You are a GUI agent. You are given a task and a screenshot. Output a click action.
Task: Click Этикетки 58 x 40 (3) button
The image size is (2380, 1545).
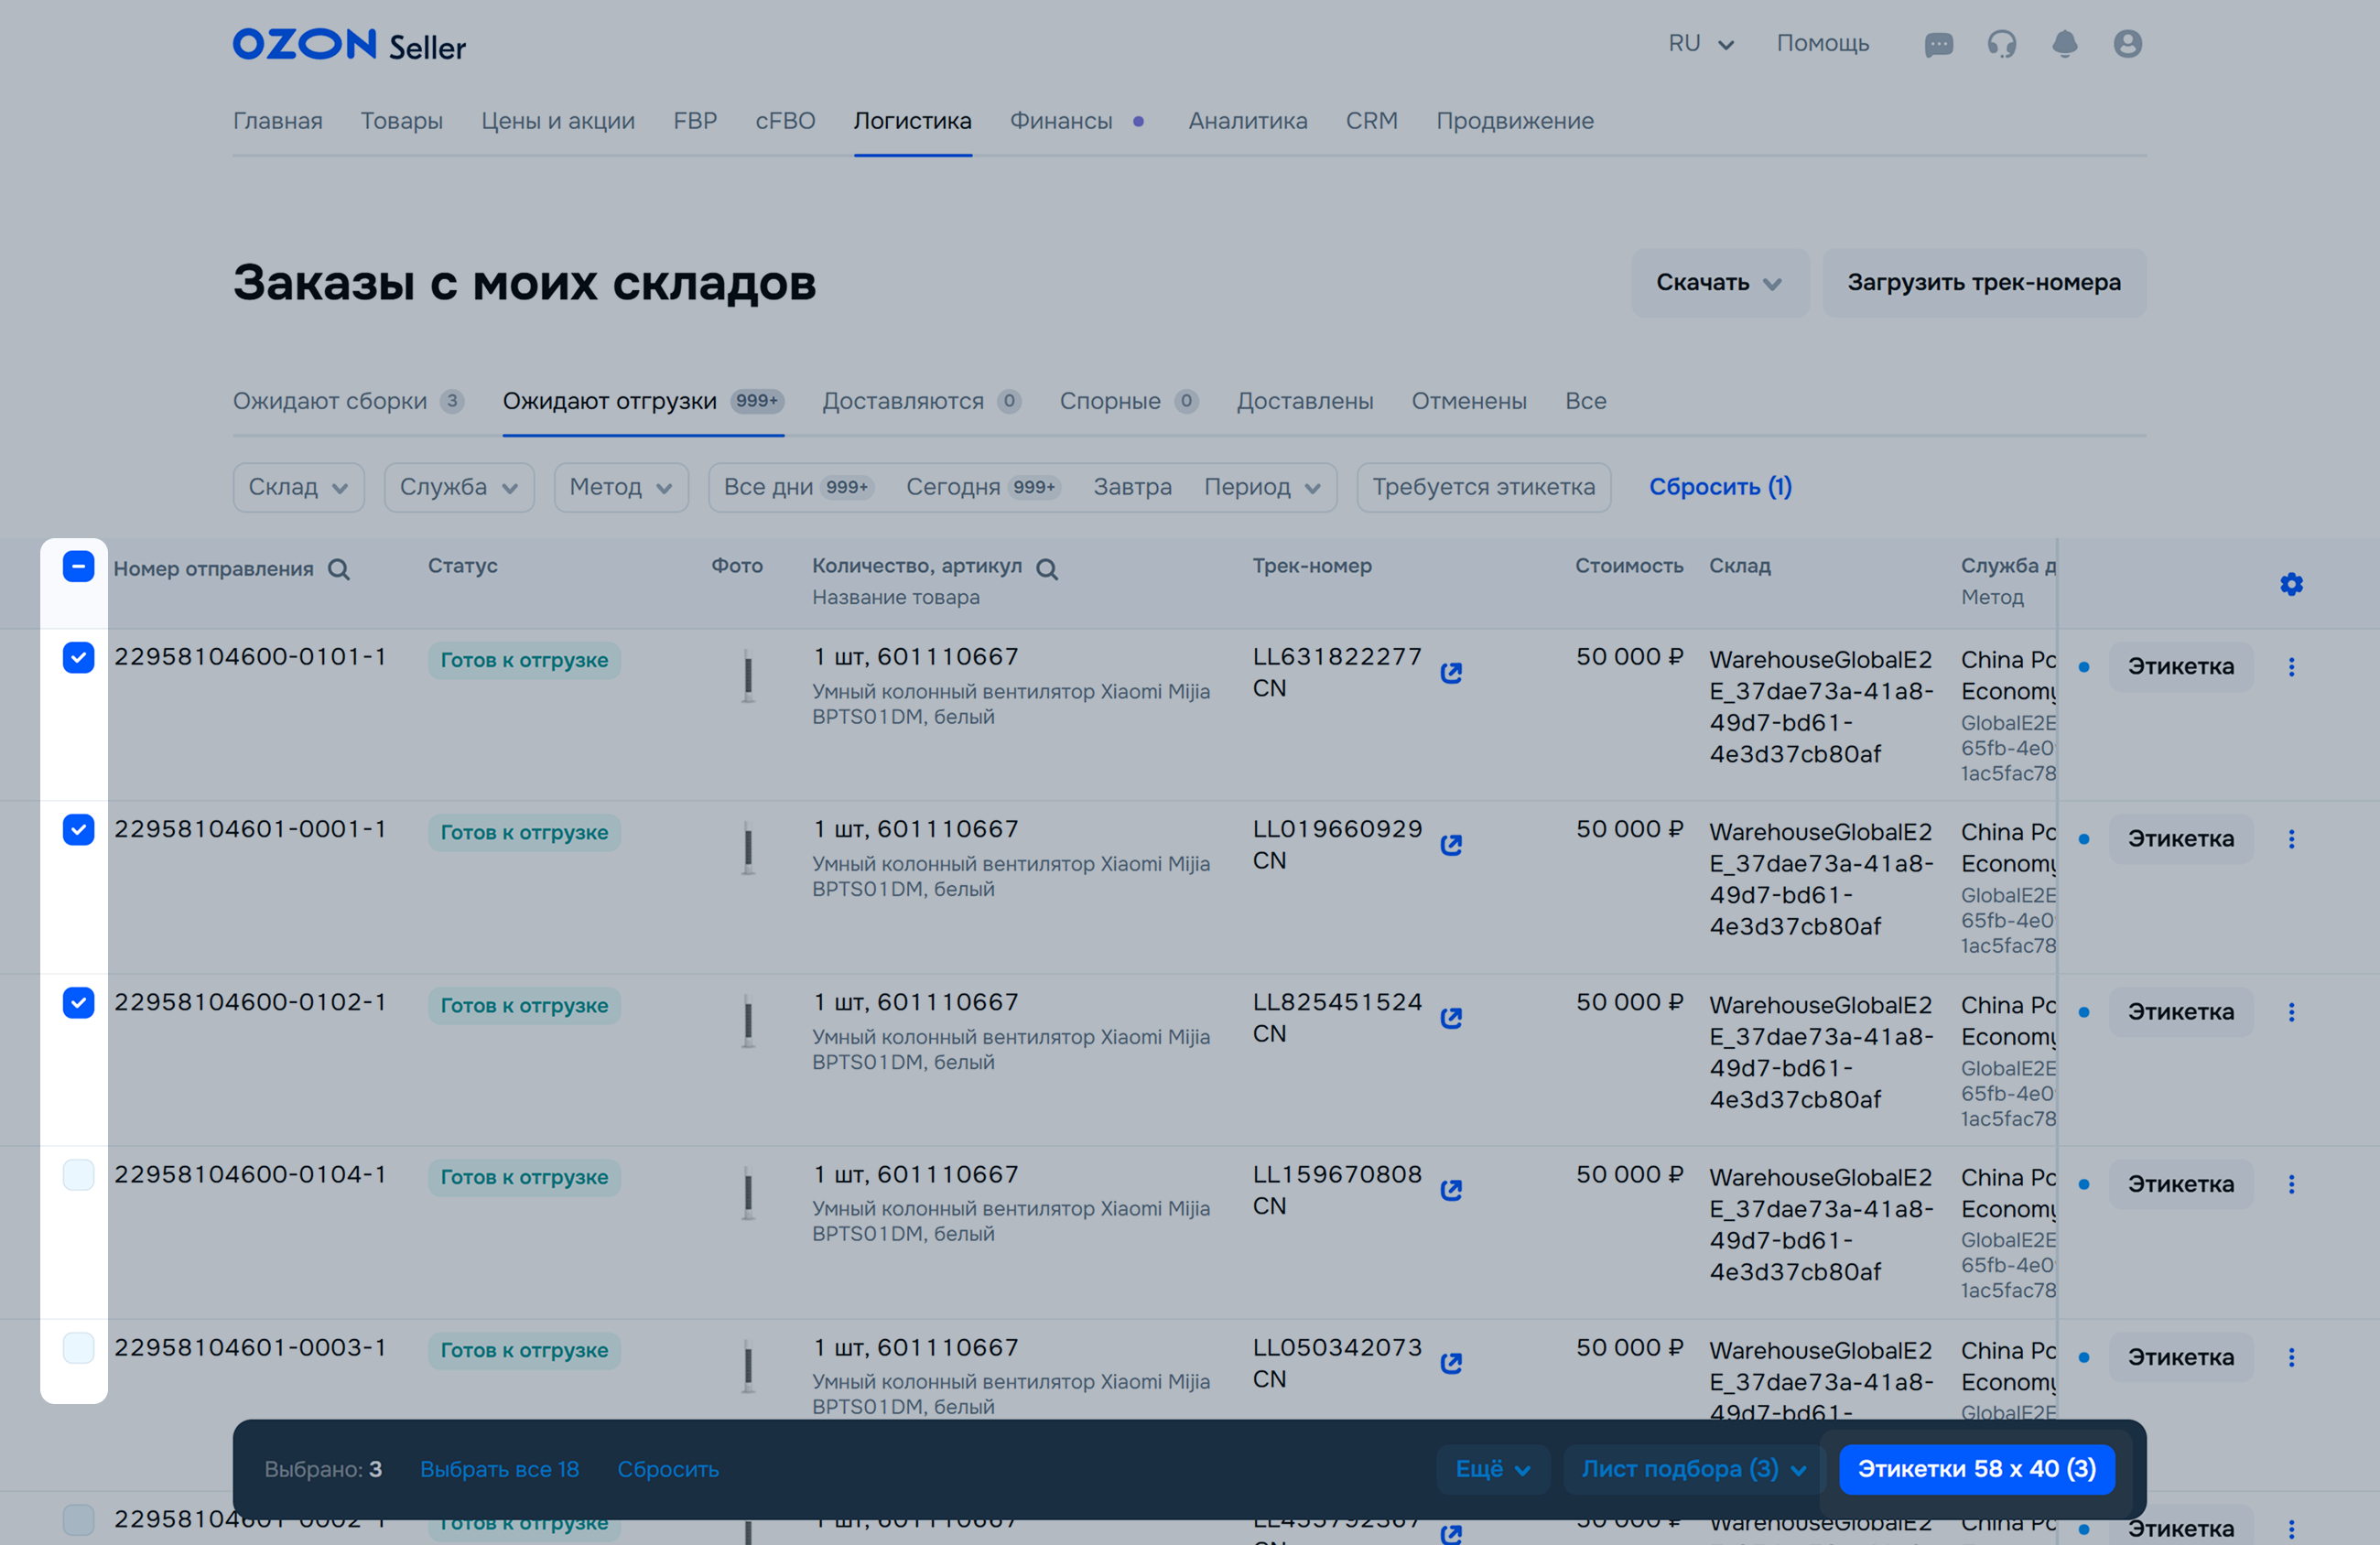tap(1976, 1469)
